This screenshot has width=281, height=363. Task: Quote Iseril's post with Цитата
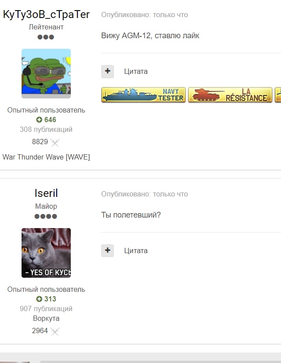[x=136, y=250]
